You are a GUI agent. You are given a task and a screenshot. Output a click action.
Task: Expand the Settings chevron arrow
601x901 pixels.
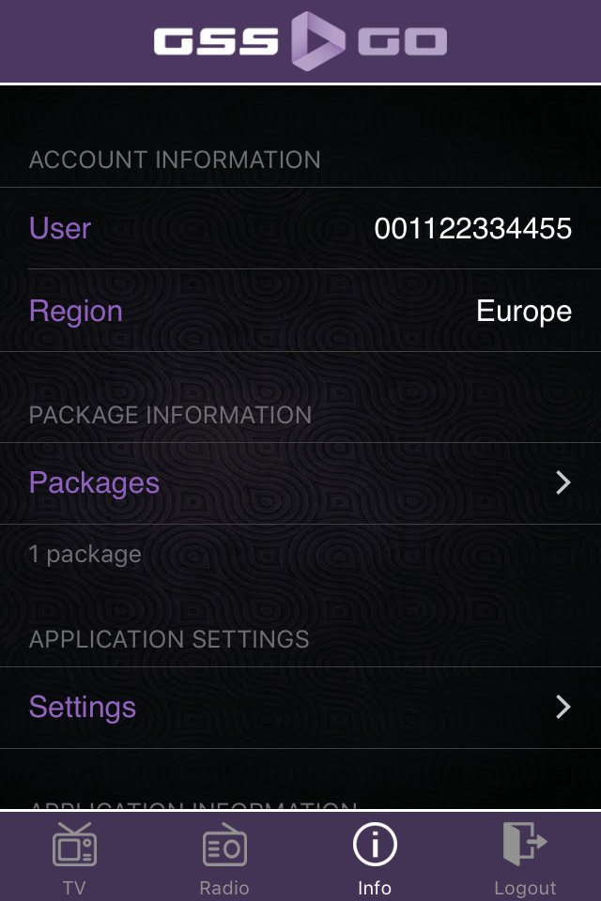point(562,707)
